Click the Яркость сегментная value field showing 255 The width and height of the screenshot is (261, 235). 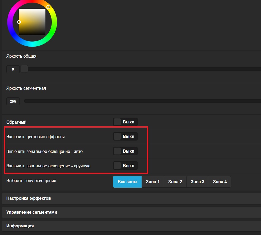tap(13, 101)
